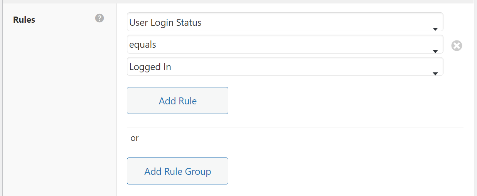This screenshot has height=196, width=477.
Task: Click the help question mark beside Rules
Action: coord(99,18)
